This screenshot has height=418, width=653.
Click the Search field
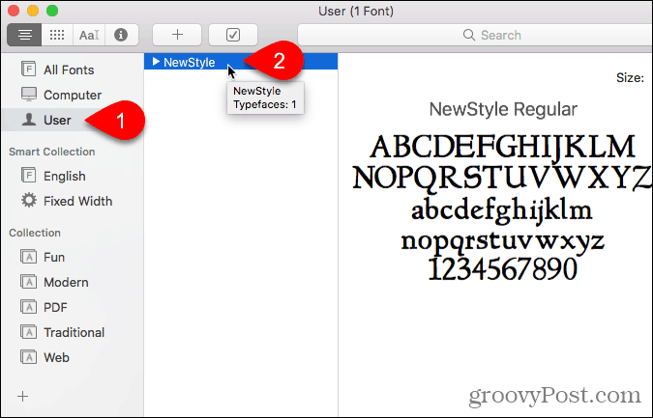475,35
